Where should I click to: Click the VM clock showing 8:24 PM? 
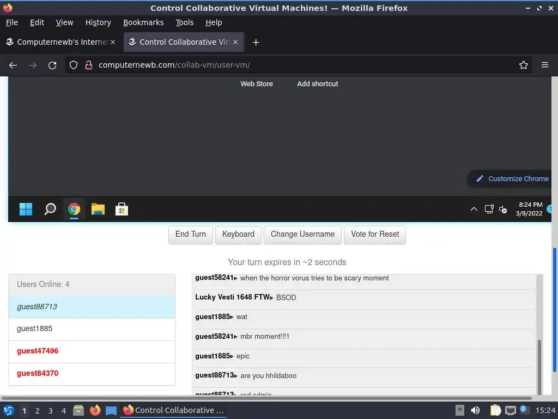pos(529,209)
